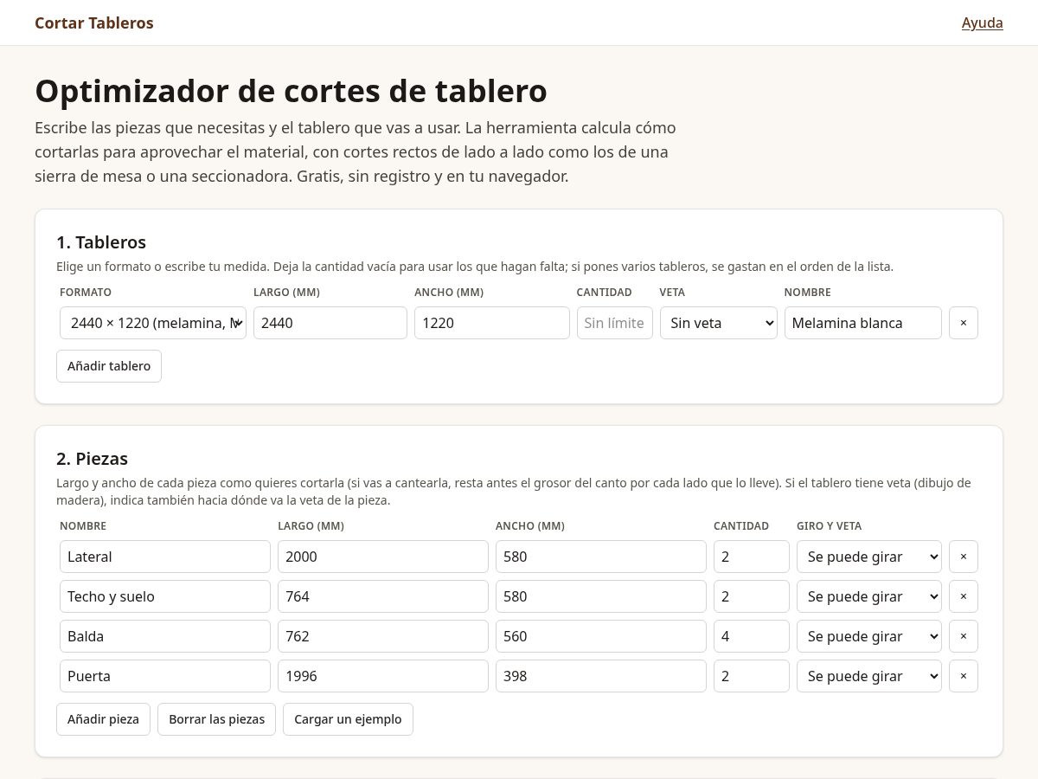The image size is (1038, 779).
Task: Open the Giro y veta dropdown for Techo y suelo
Action: pos(869,596)
